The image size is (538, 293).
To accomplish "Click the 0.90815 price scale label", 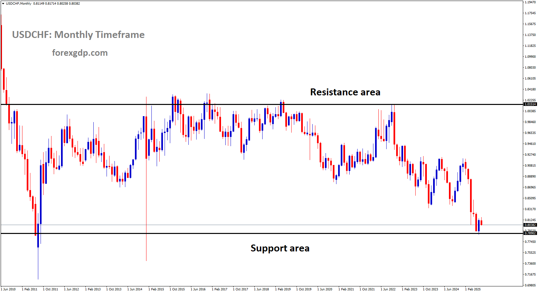I will [x=530, y=166].
